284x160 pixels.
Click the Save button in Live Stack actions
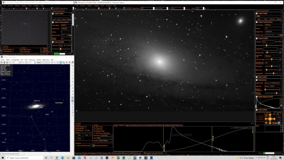pyautogui.click(x=87, y=135)
